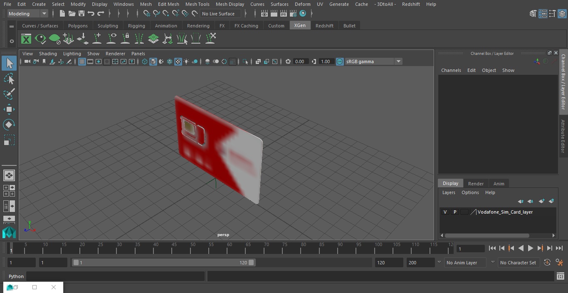This screenshot has width=568, height=293.
Task: Click the XGen clear preview shelf icon
Action: click(x=54, y=39)
